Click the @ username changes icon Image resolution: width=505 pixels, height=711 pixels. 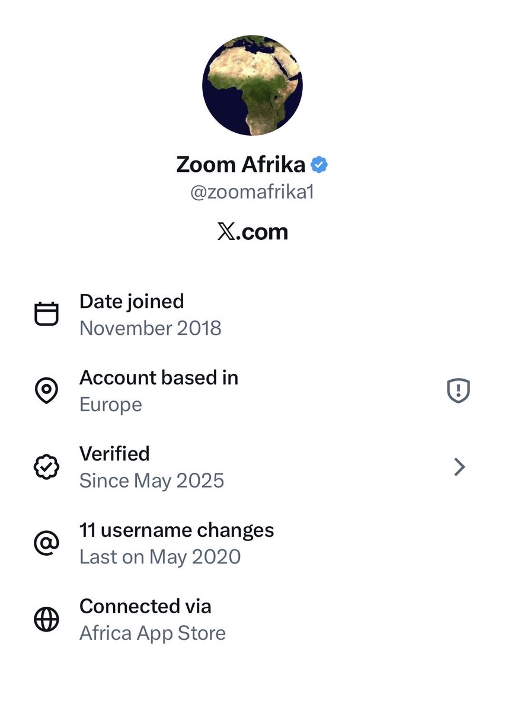46,543
